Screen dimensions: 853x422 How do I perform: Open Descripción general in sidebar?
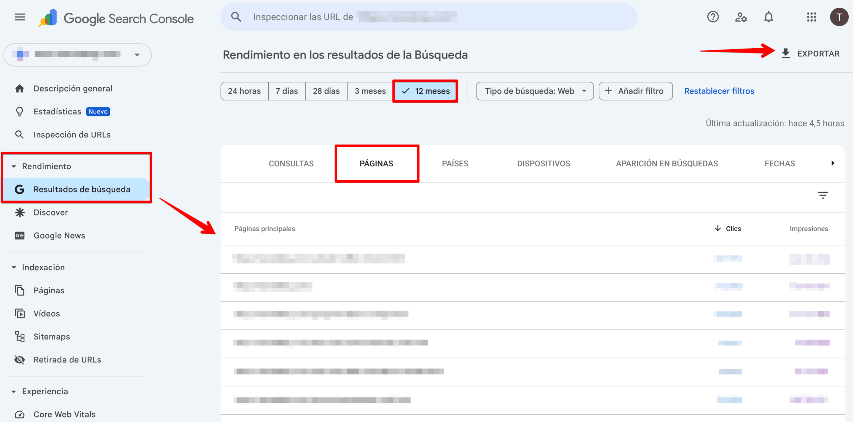73,88
